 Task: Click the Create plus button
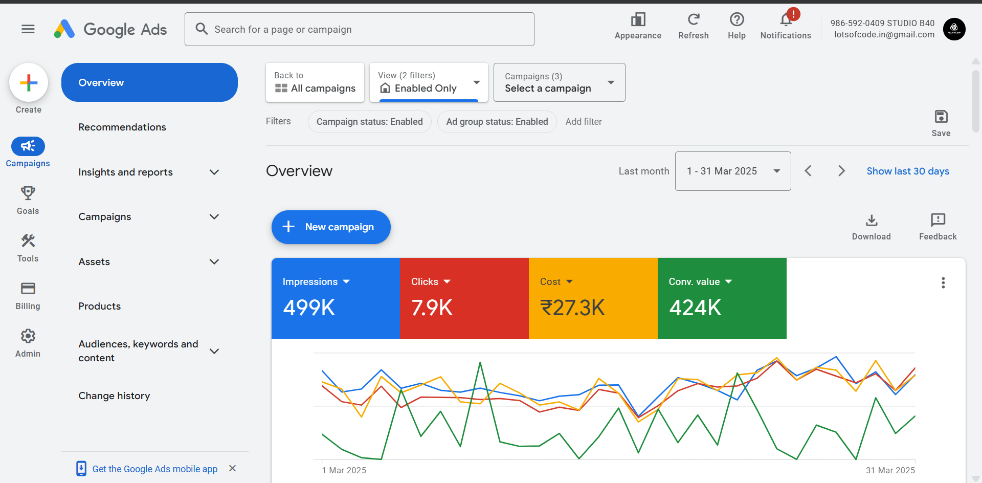[x=29, y=83]
